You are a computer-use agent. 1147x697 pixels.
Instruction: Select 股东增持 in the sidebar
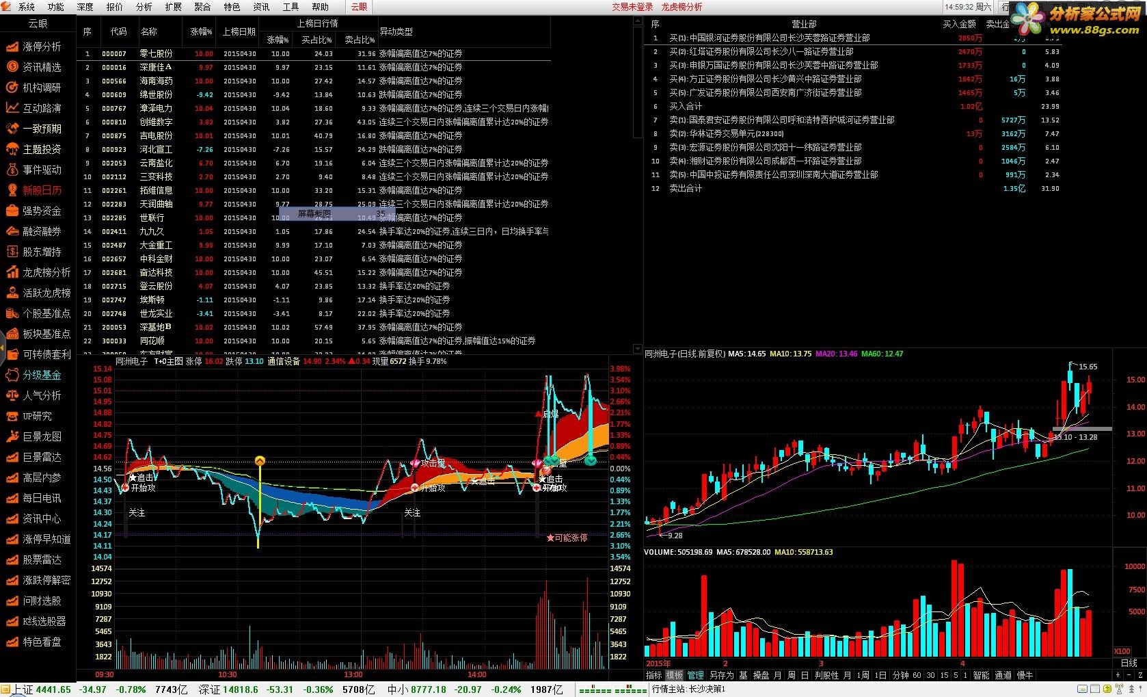tap(34, 252)
